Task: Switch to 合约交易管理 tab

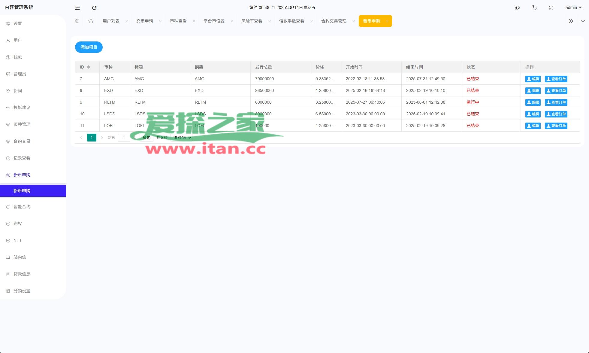Action: click(334, 21)
